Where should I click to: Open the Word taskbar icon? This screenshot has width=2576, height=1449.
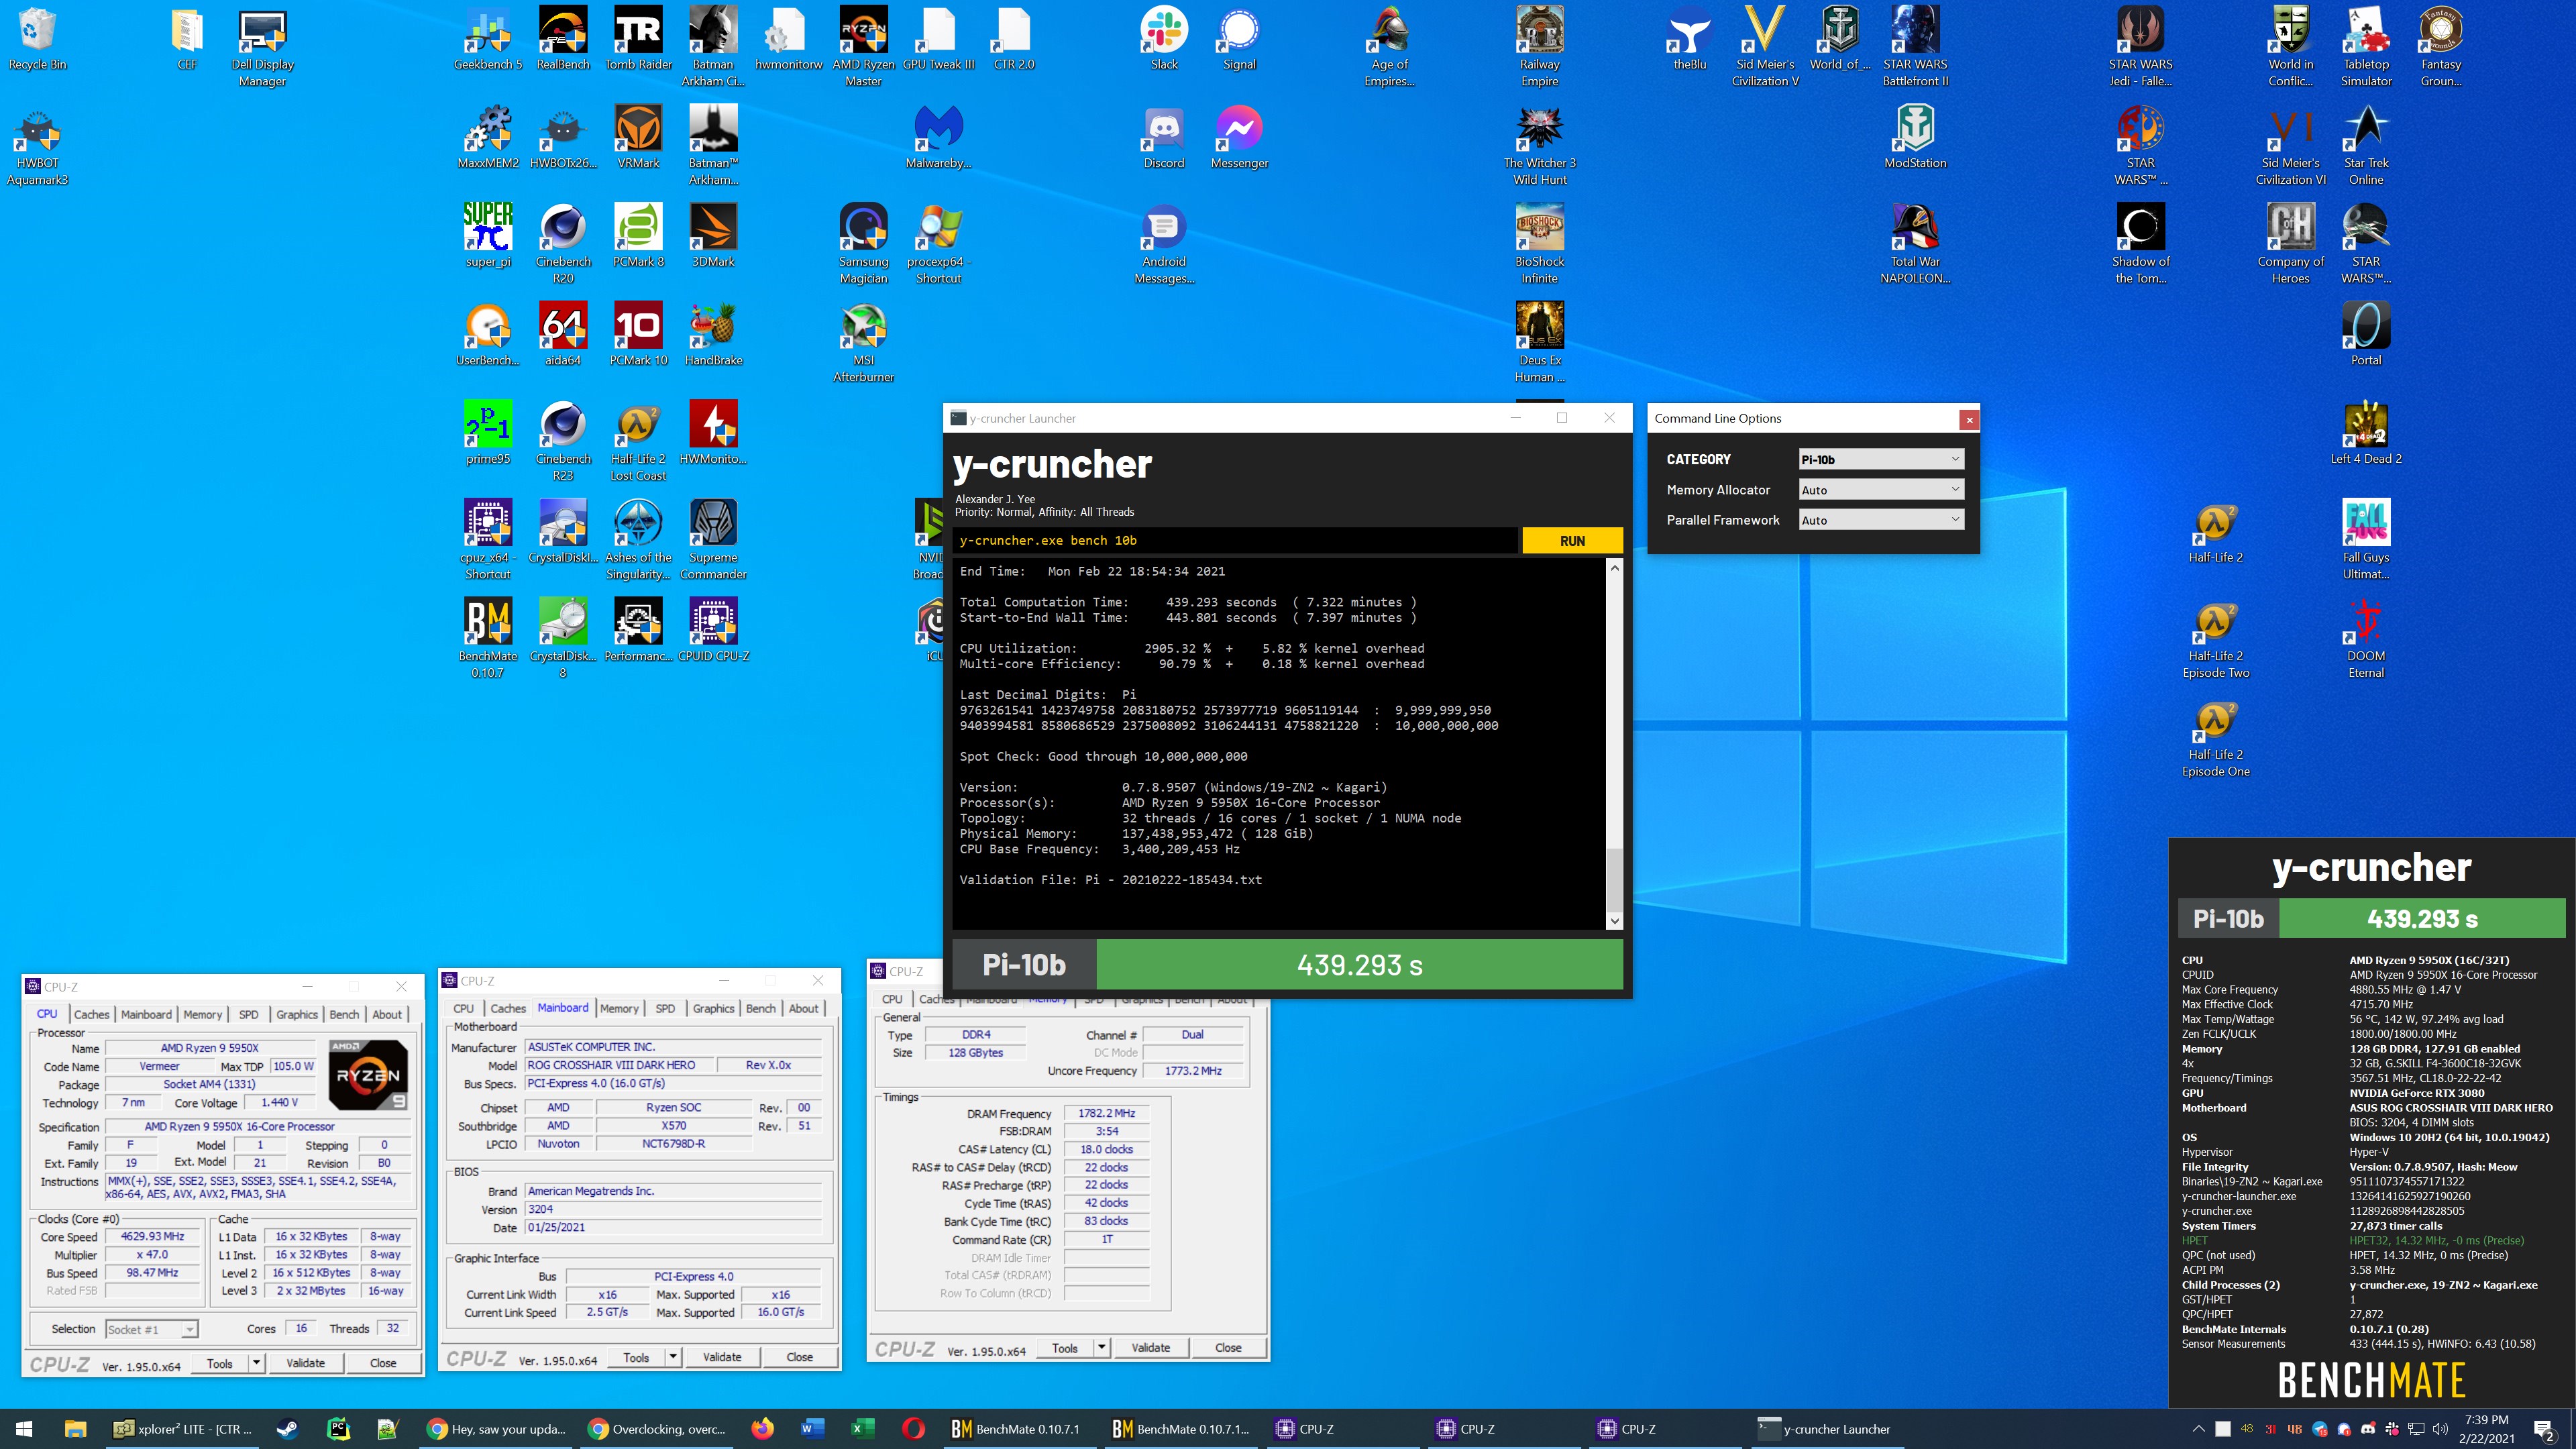pos(811,1429)
